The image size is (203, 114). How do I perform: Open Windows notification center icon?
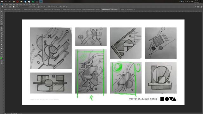click(x=200, y=2)
